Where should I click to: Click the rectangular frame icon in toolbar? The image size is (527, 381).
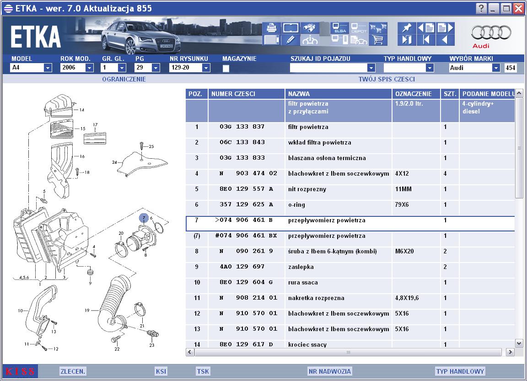click(291, 28)
